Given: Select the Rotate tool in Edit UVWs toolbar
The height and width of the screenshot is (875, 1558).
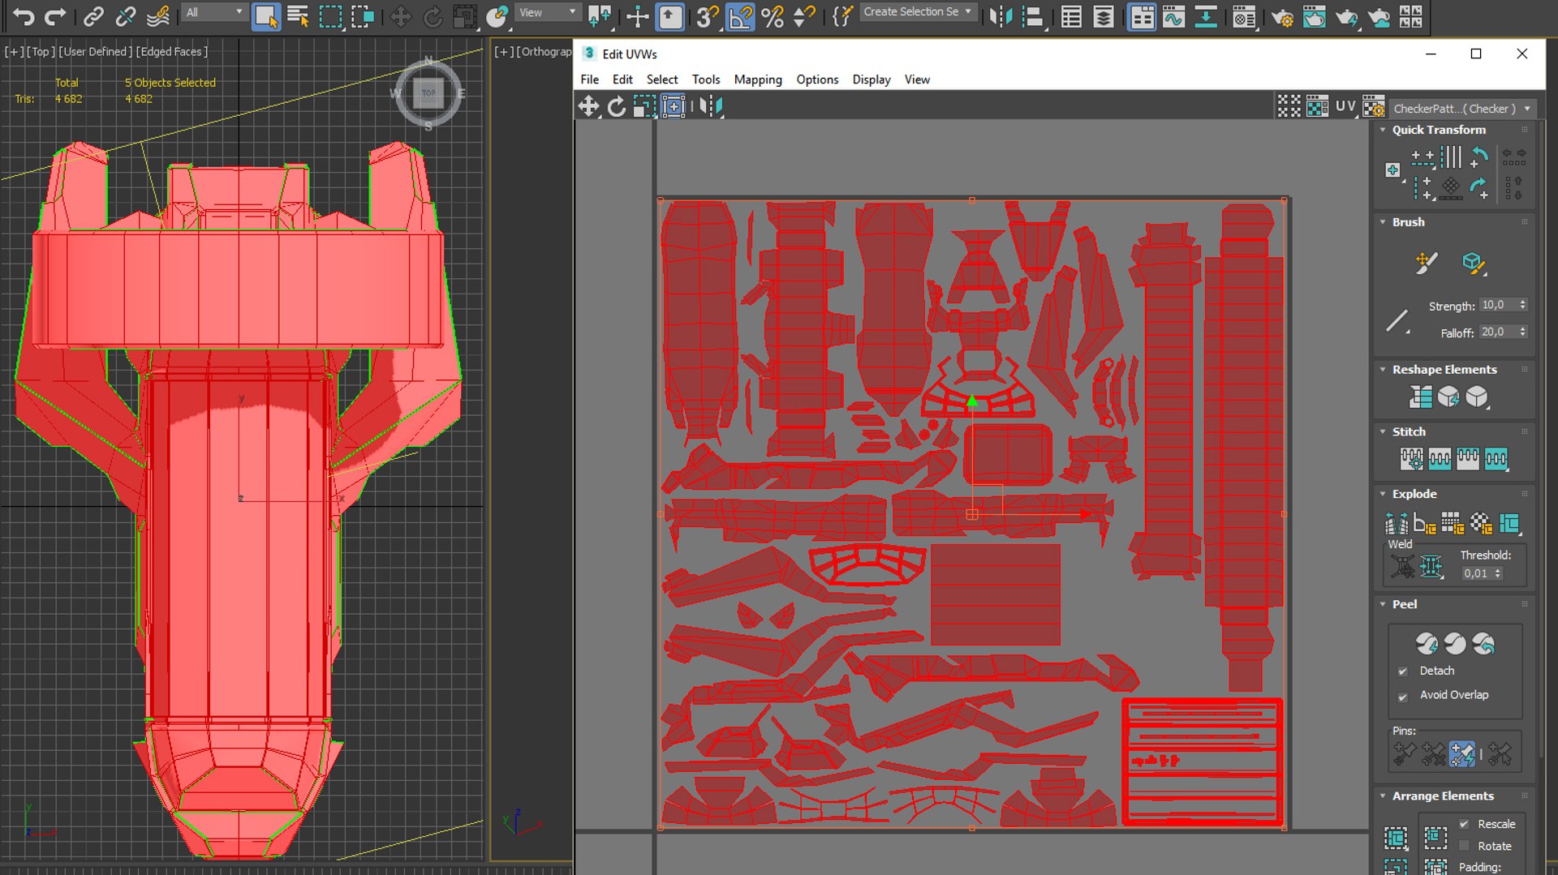Looking at the screenshot, I should click(617, 106).
